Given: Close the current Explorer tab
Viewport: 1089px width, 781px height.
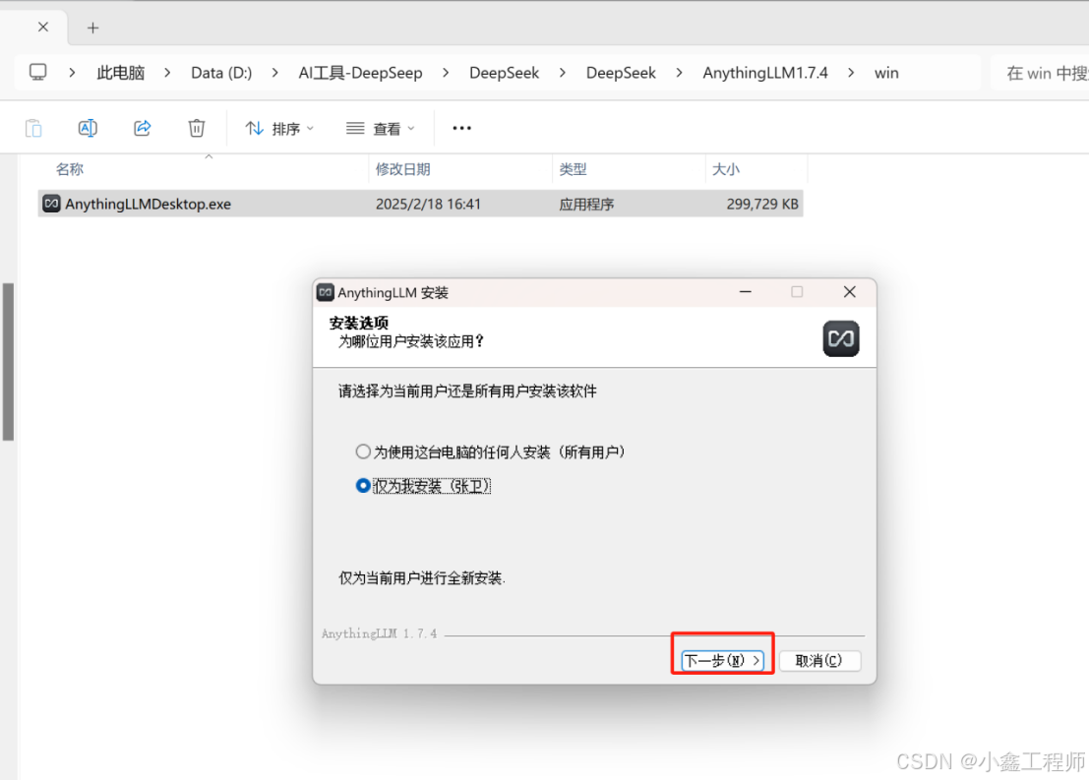Looking at the screenshot, I should [x=43, y=28].
